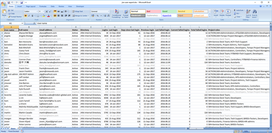The width and height of the screenshot is (272, 133).
Task: Open the Name Box dropdown showing A1
Action: 22,23
